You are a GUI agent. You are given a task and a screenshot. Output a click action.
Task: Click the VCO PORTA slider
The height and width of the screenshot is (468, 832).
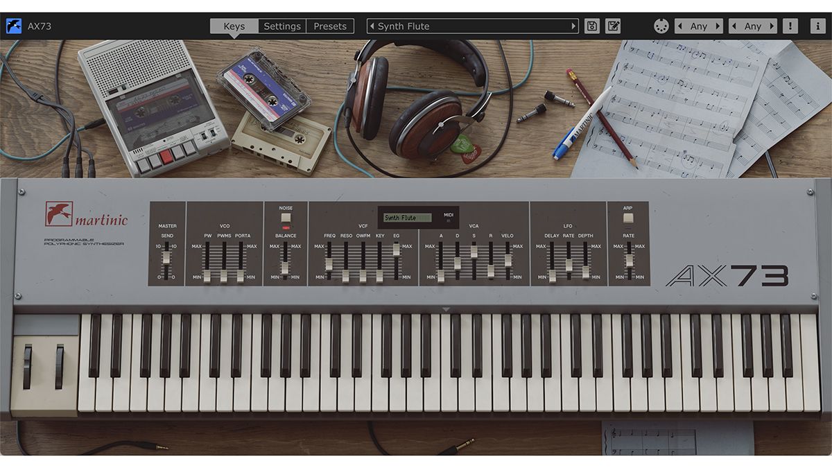pos(241,261)
